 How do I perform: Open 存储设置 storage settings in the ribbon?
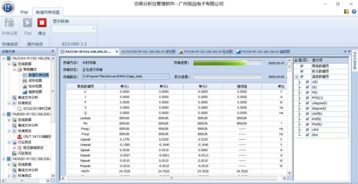(9, 27)
